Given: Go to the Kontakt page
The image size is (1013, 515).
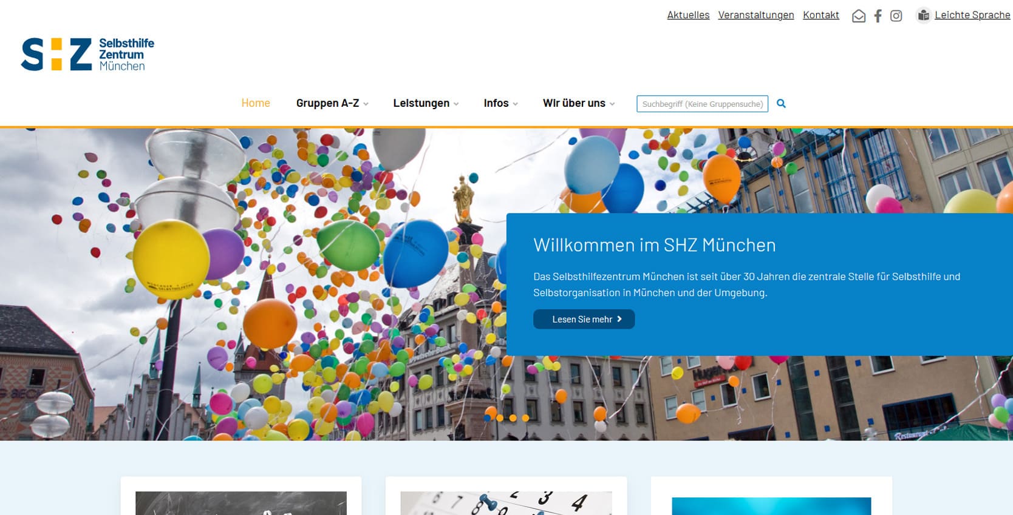Looking at the screenshot, I should 820,15.
